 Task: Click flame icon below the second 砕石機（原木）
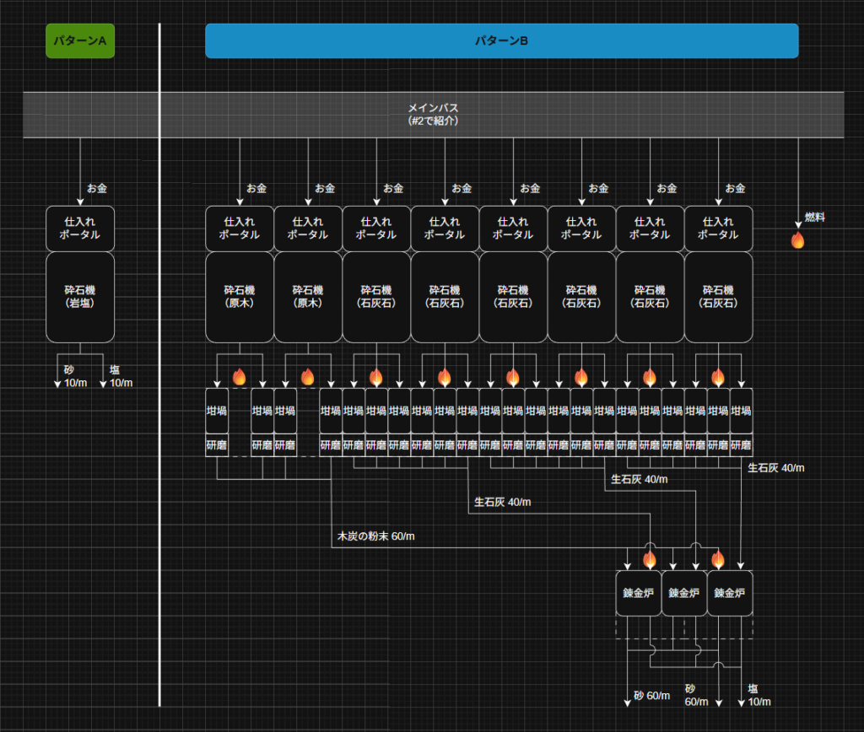pos(307,377)
